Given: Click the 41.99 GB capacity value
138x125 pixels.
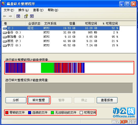Looking at the screenshot, I should pos(69,41).
